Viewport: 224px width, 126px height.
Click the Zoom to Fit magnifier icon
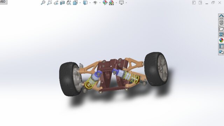[x=43, y=2]
